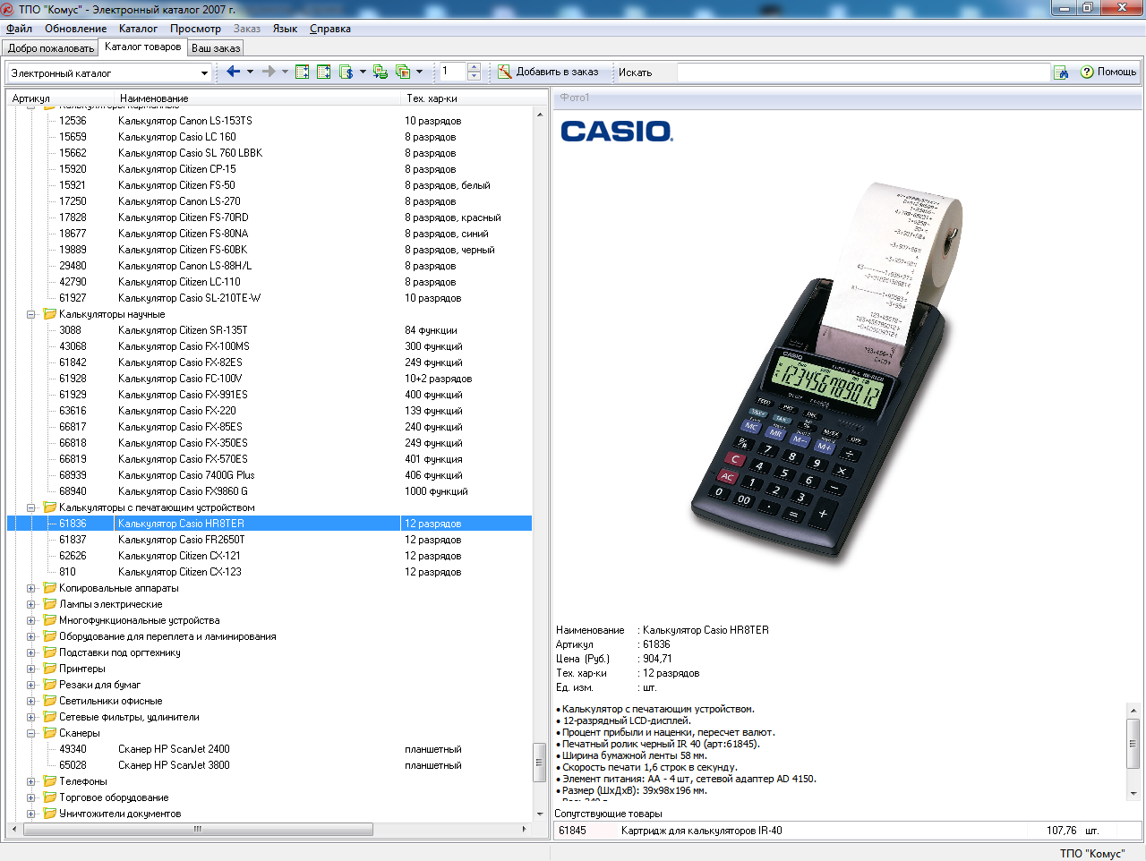Open the Каталог menu
The width and height of the screenshot is (1146, 861).
138,29
